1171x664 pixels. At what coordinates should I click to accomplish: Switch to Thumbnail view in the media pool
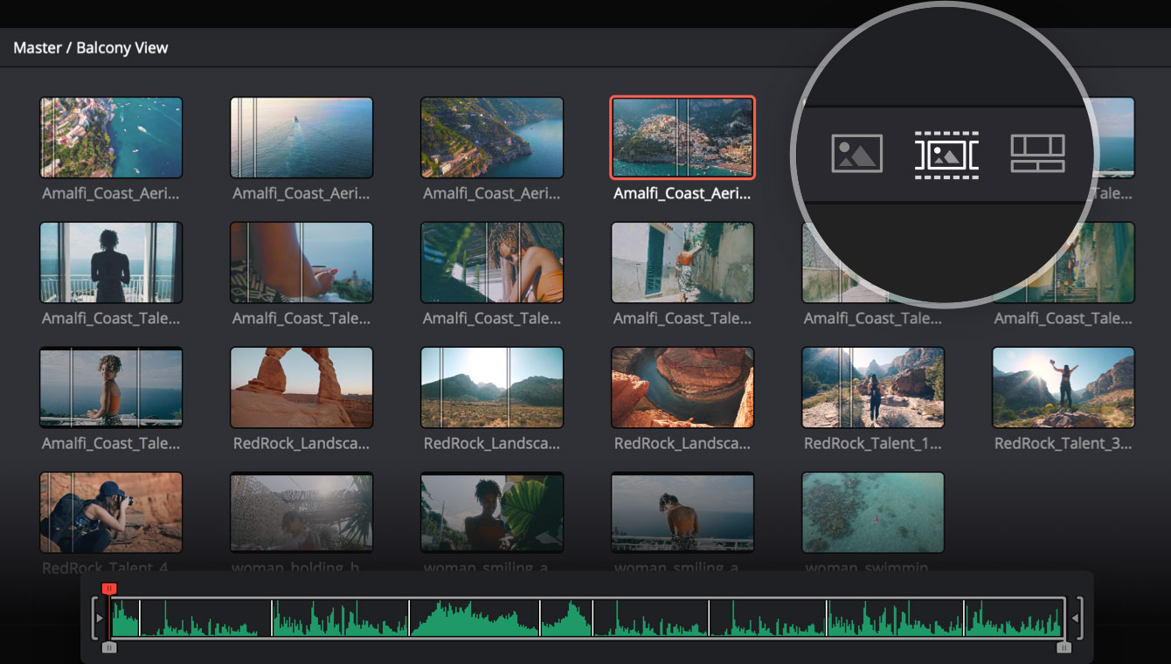pyautogui.click(x=856, y=153)
